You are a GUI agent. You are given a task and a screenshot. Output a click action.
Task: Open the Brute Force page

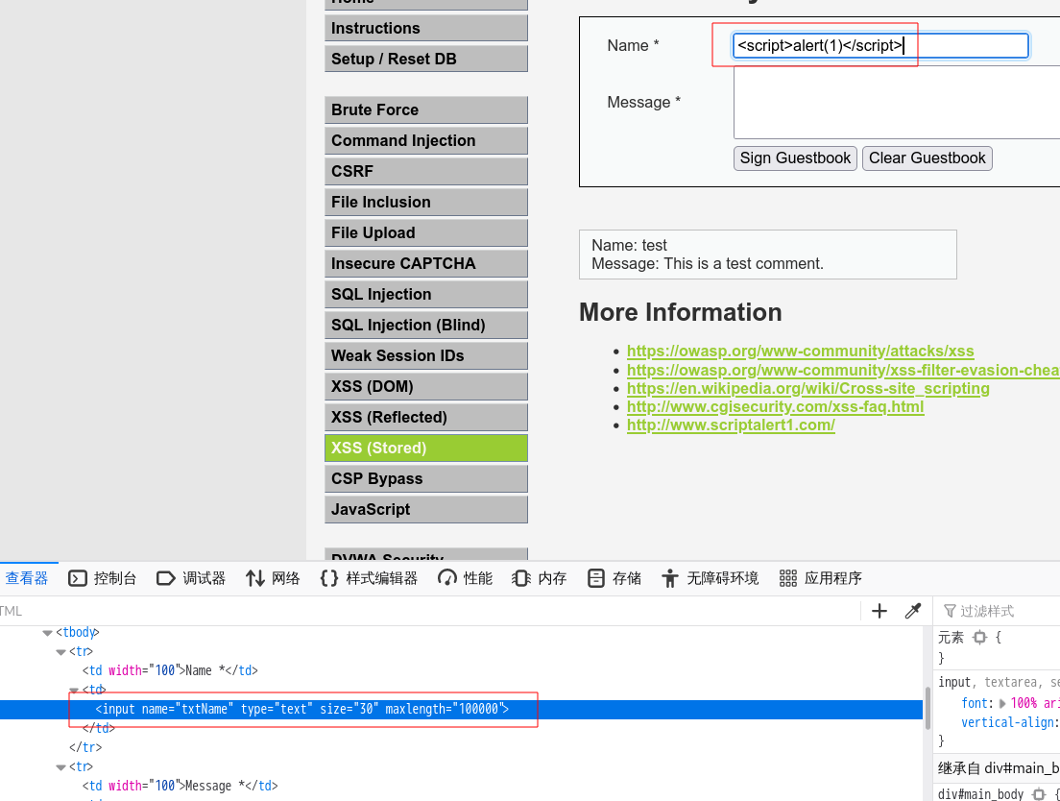click(x=426, y=109)
